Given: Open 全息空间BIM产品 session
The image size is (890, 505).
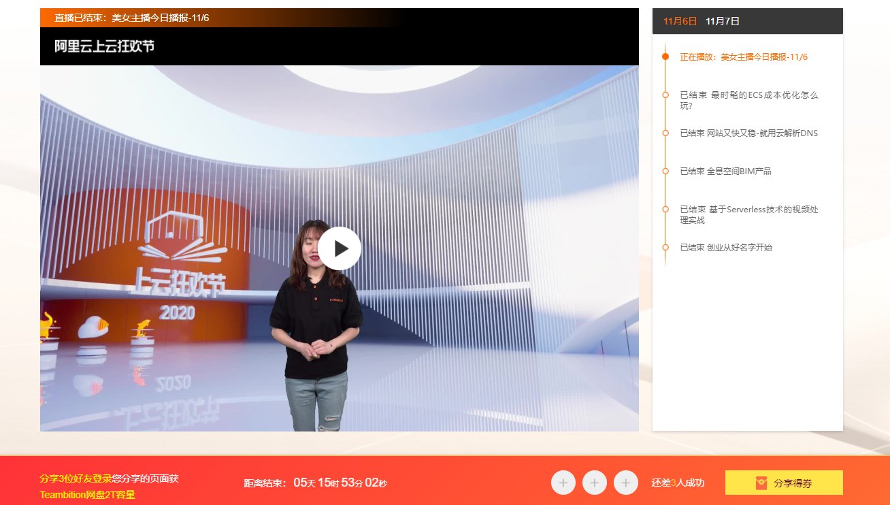Looking at the screenshot, I should click(x=725, y=172).
